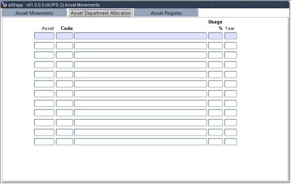Select the Code field in the last row

click(65, 142)
